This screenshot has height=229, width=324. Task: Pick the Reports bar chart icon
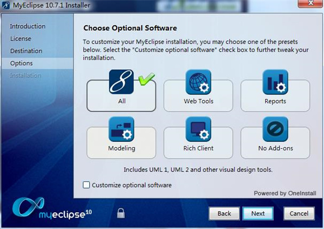pyautogui.click(x=275, y=82)
